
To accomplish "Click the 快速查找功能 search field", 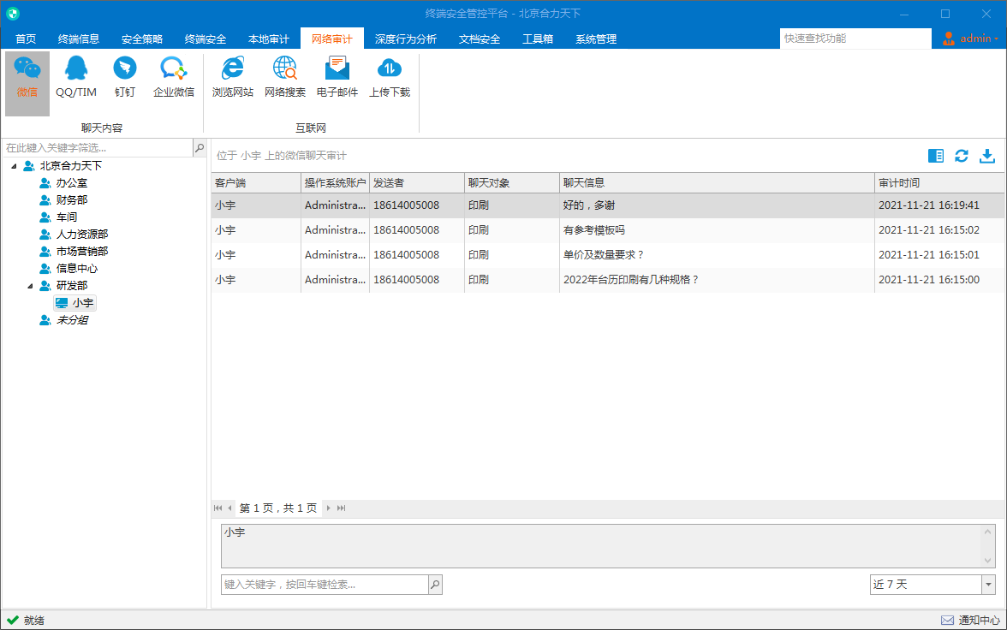I will click(855, 39).
